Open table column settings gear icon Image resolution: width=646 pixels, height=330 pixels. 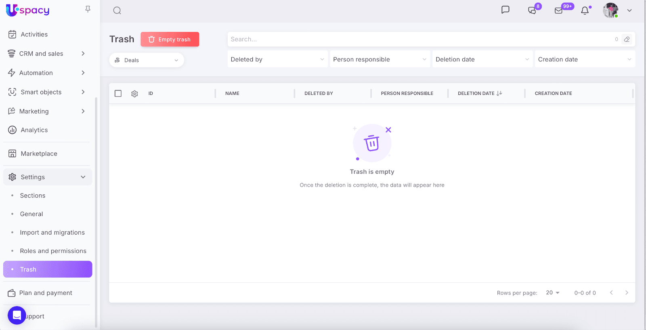click(x=134, y=94)
